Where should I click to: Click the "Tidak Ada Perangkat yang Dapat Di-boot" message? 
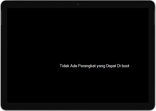click(x=94, y=66)
